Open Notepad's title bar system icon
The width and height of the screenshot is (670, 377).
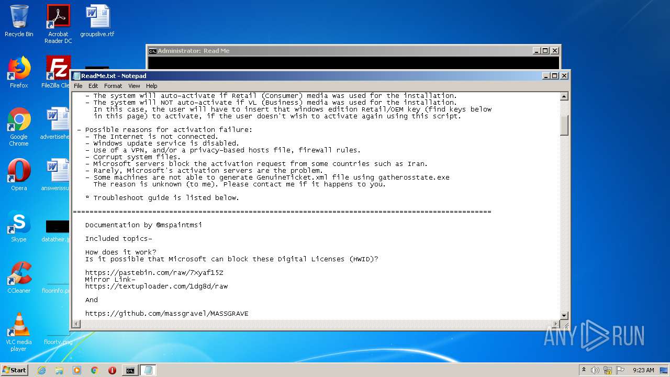tap(76, 76)
